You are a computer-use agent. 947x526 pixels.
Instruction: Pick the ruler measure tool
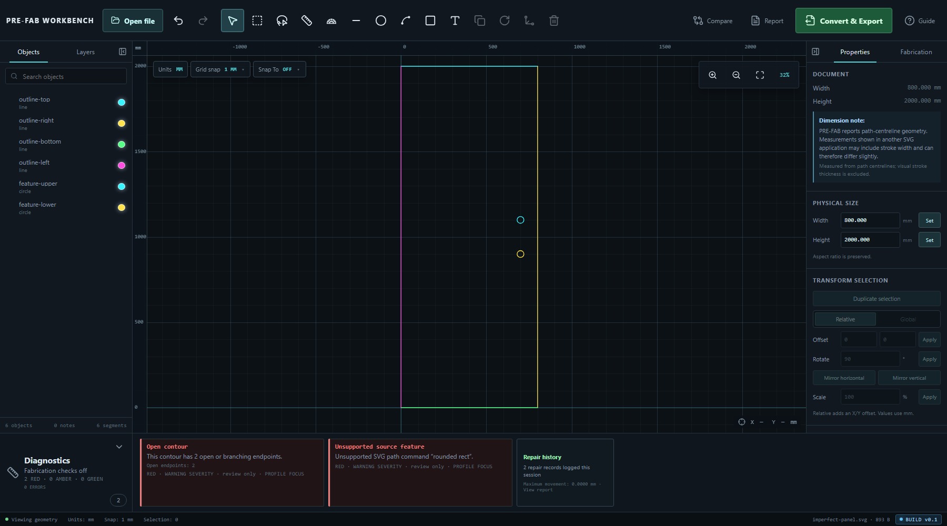tap(307, 21)
